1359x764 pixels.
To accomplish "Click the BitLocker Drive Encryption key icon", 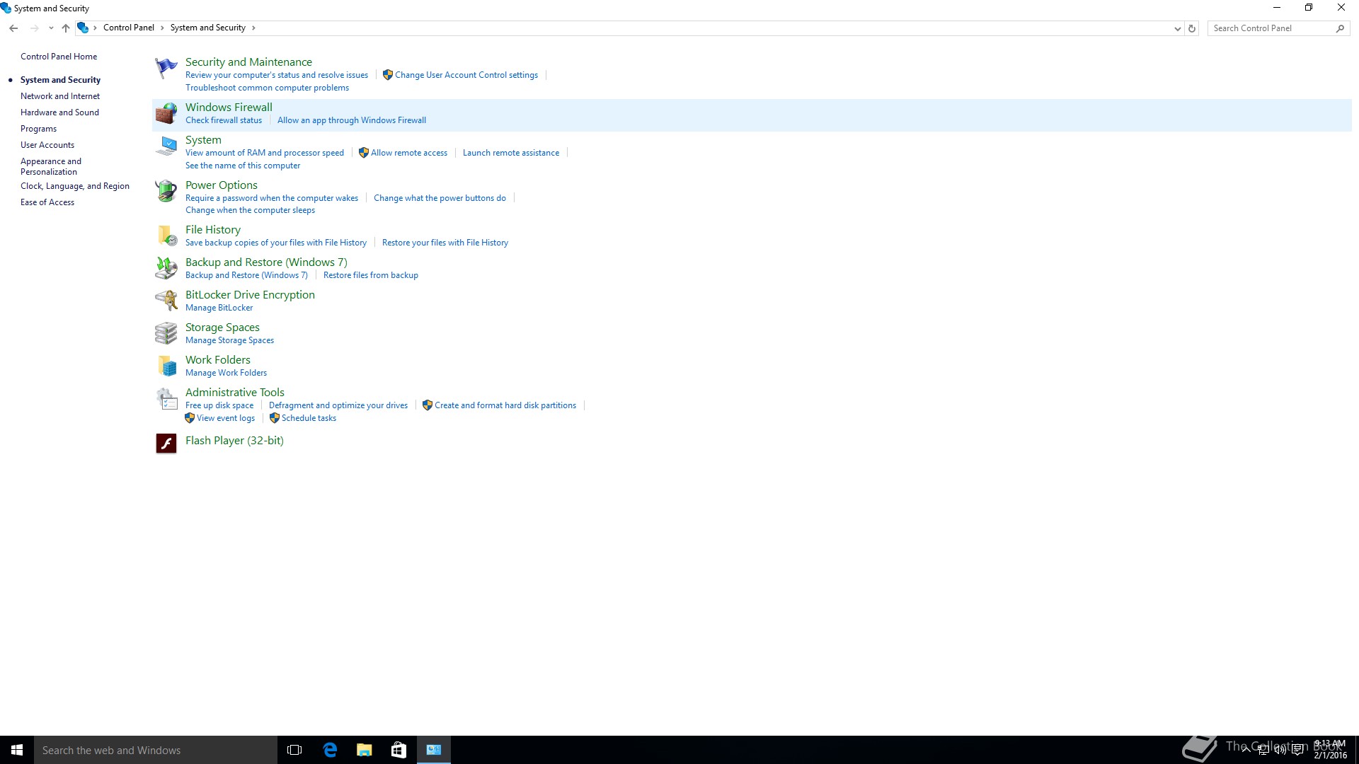I will (166, 301).
